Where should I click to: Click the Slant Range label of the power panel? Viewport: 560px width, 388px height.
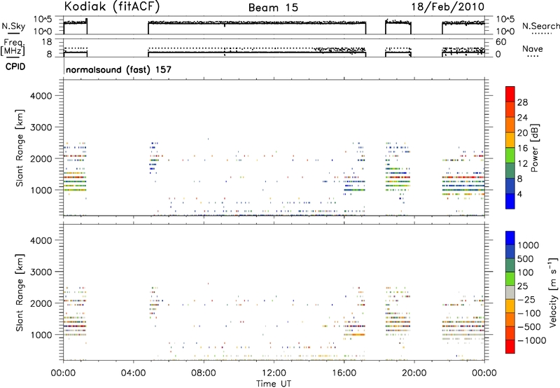pos(20,148)
